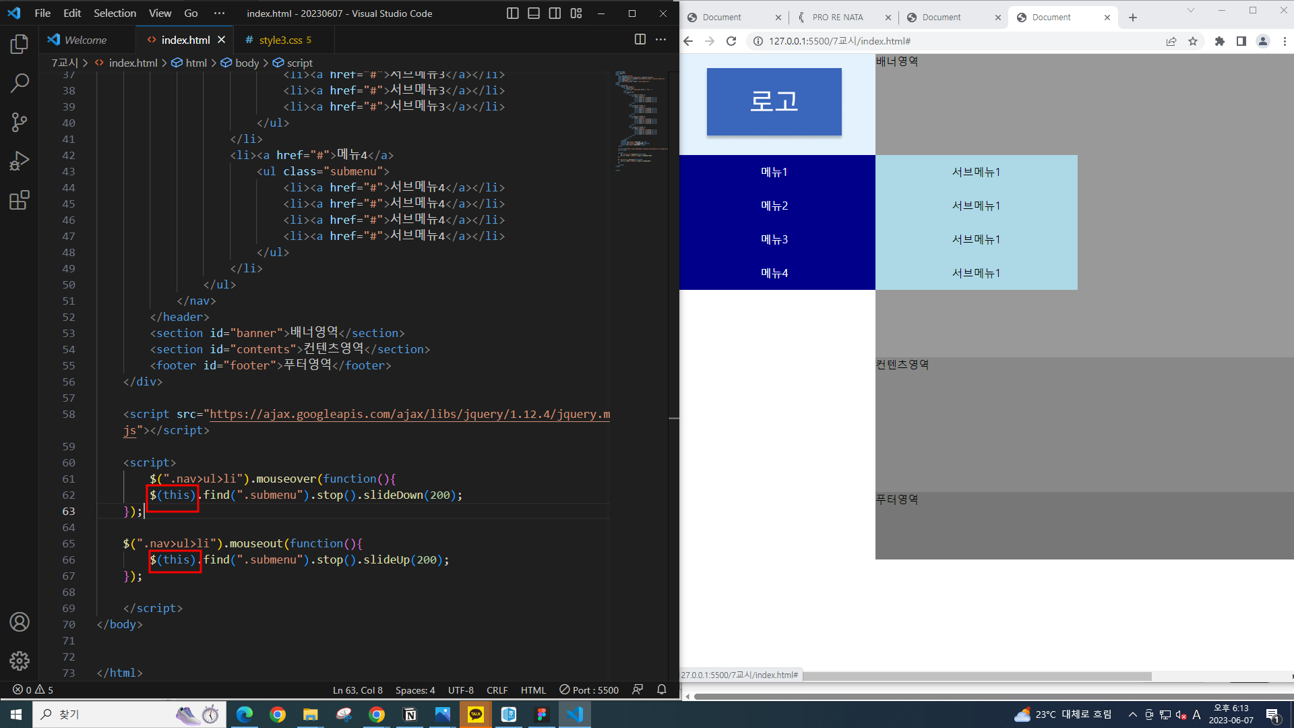Open the Chrome tab search dropdown arrow

click(1190, 10)
